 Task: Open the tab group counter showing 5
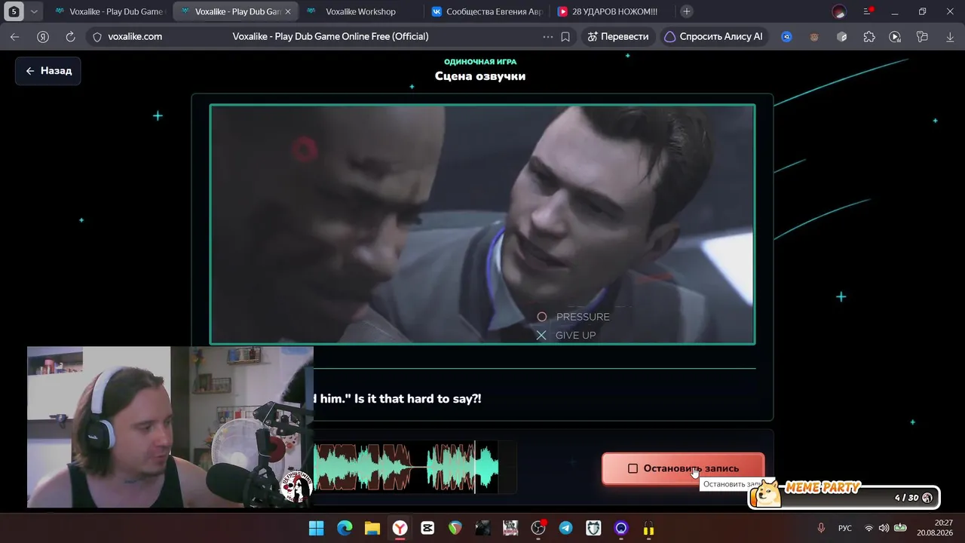14,11
